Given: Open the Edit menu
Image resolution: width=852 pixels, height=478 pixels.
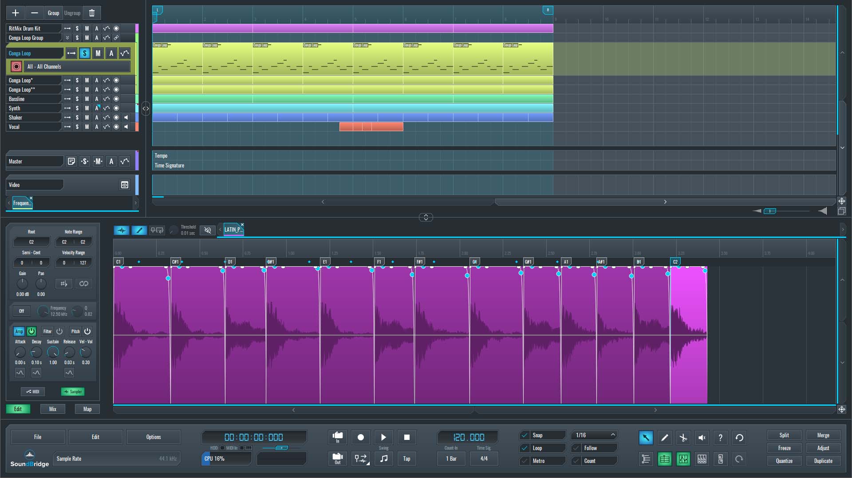Looking at the screenshot, I should coord(95,437).
